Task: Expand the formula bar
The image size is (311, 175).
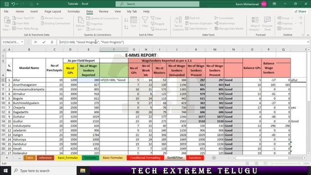Action: click(x=308, y=42)
